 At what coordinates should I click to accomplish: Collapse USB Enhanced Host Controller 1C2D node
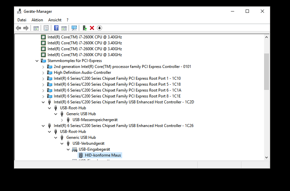click(x=43, y=102)
